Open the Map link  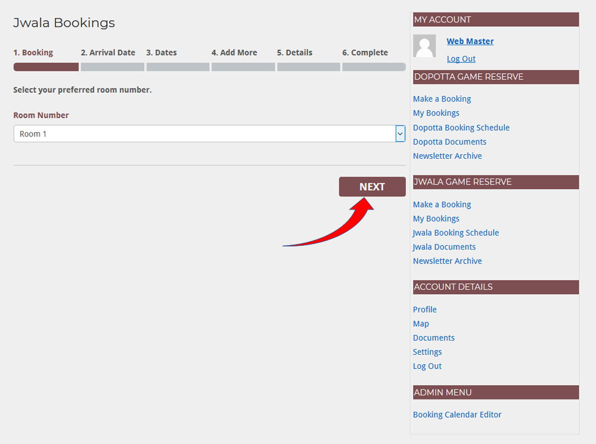click(421, 324)
